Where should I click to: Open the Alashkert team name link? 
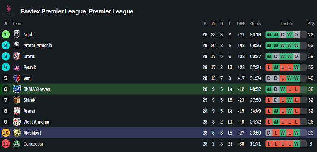[x=33, y=133]
